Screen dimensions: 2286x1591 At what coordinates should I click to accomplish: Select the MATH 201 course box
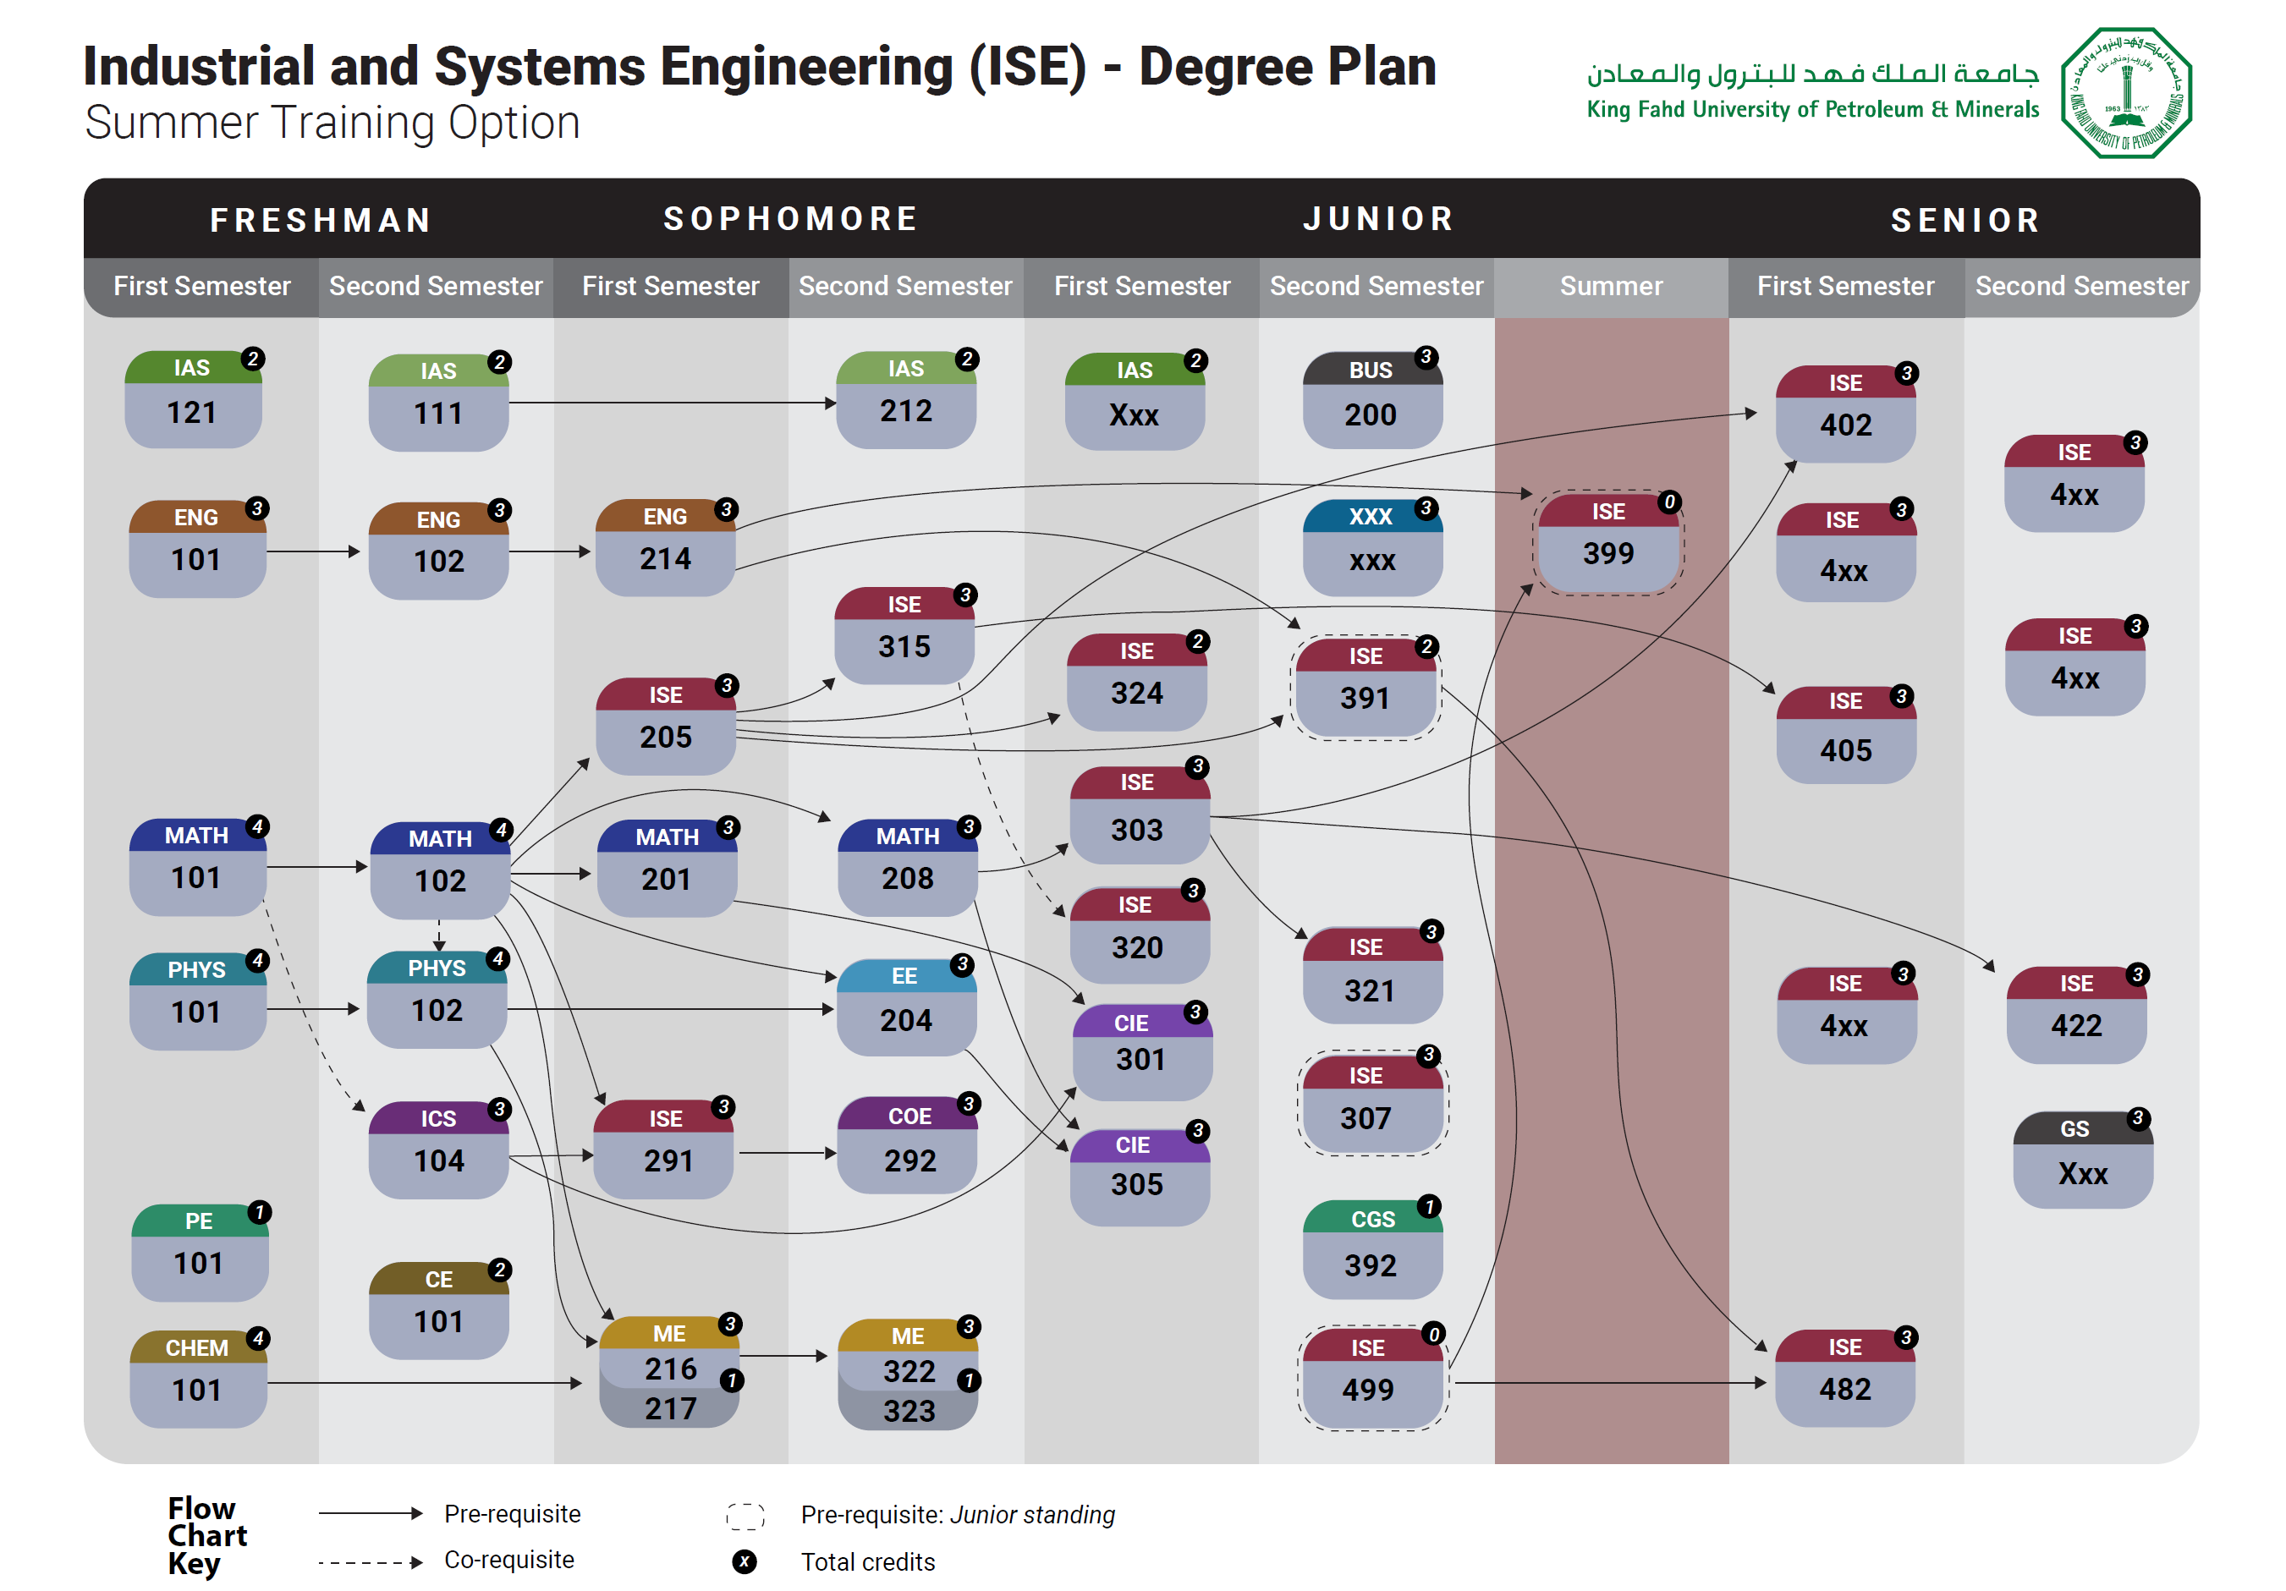tap(667, 868)
